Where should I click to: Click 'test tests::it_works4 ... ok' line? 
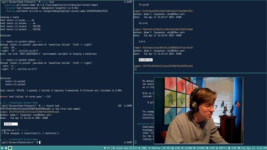(x=18, y=23)
